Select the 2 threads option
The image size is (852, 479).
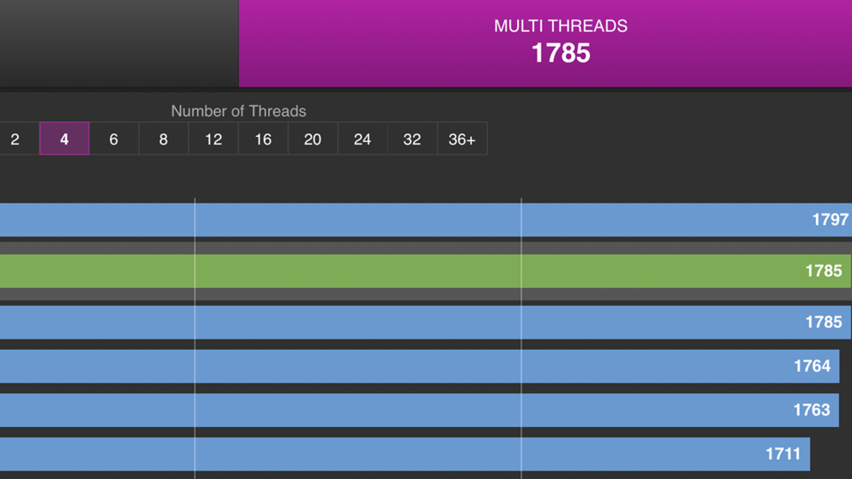[16, 139]
